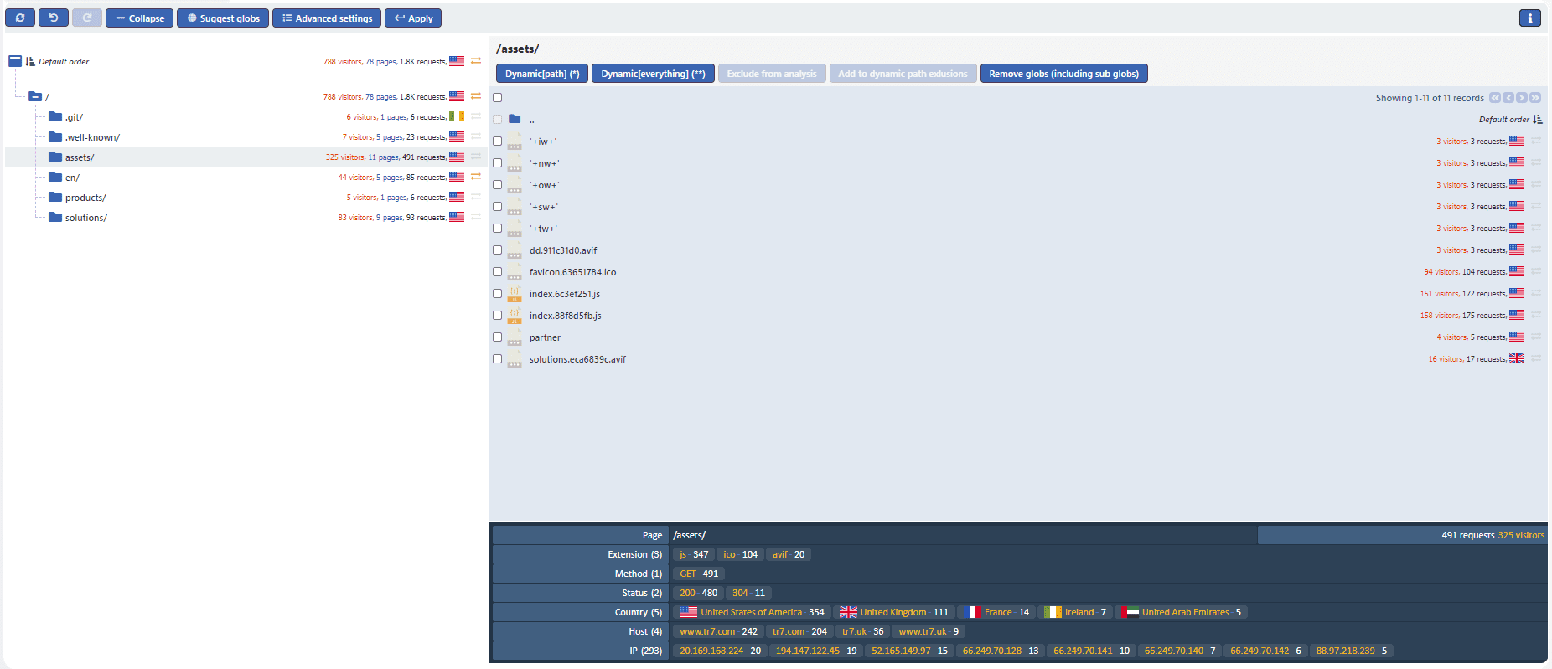Click the file icon for favicon.63651784.ico
The width and height of the screenshot is (1552, 669).
click(515, 271)
